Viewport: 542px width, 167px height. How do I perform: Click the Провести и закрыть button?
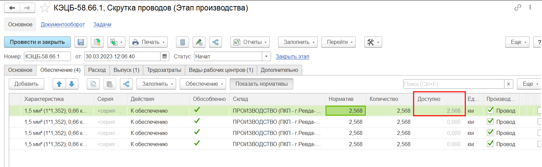coord(37,42)
